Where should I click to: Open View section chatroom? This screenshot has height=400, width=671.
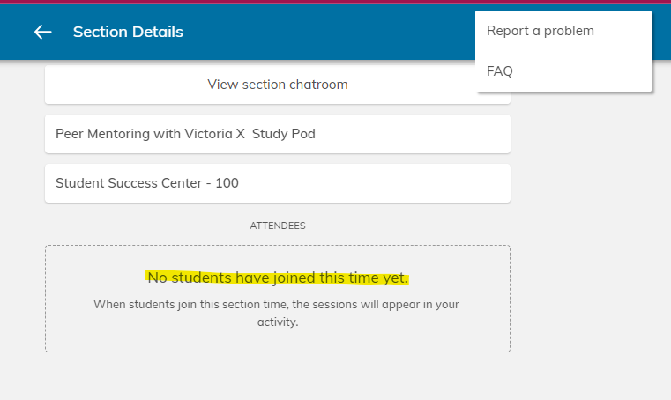(x=277, y=85)
